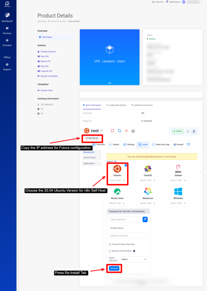Select Applications side menu

pyautogui.click(x=92, y=163)
